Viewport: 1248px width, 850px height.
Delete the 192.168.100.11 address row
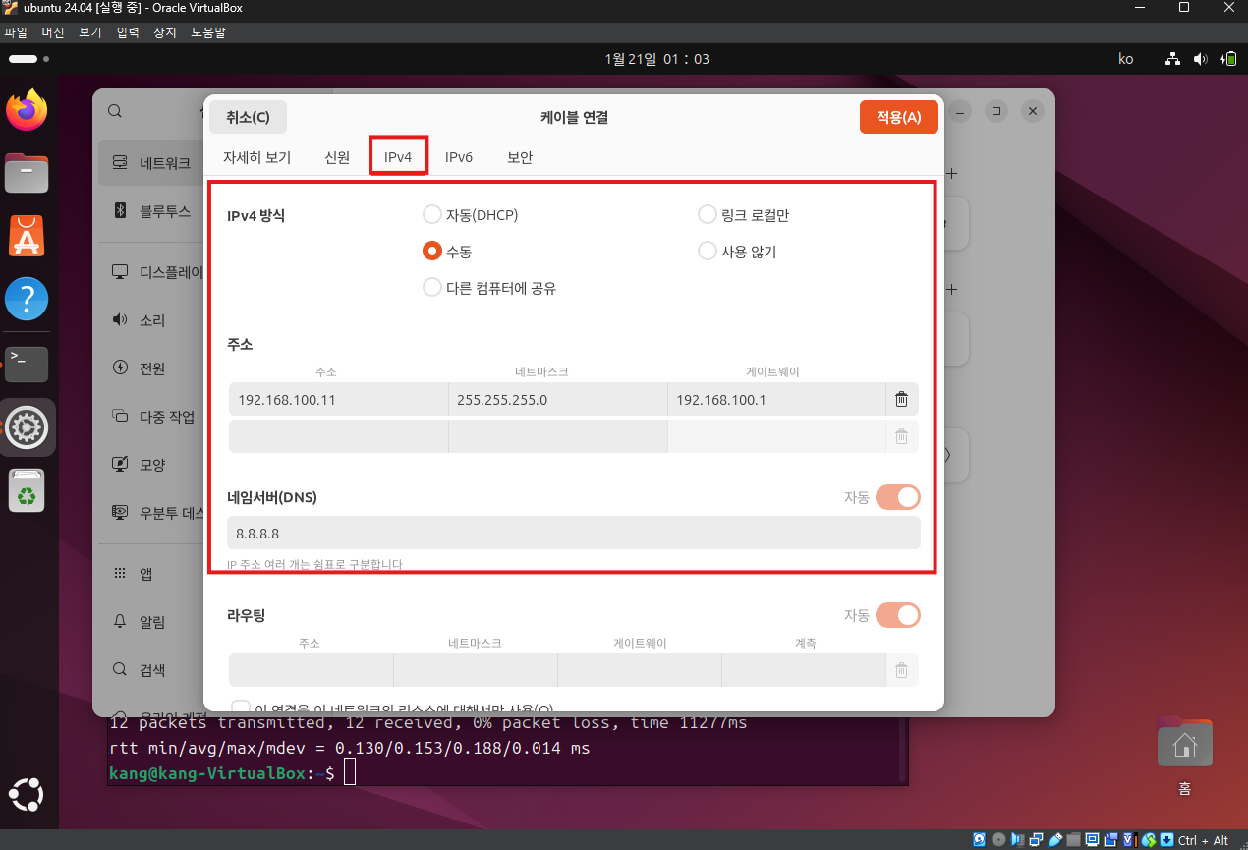[901, 400]
